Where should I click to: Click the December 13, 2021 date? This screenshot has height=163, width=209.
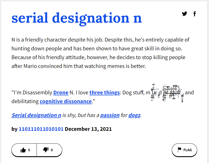coord(88,129)
